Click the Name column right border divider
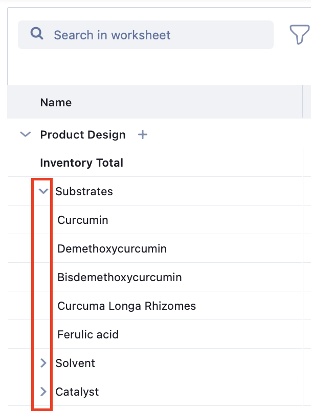 click(303, 102)
